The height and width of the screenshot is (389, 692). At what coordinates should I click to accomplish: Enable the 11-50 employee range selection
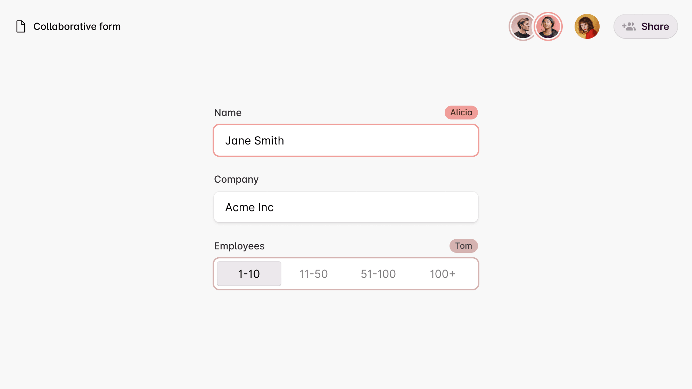pos(313,274)
